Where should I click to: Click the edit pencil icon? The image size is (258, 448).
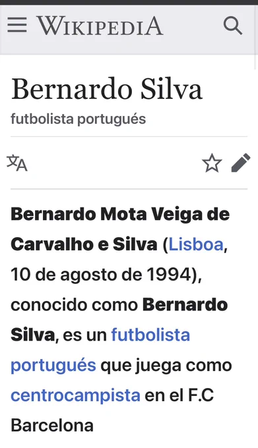click(241, 163)
